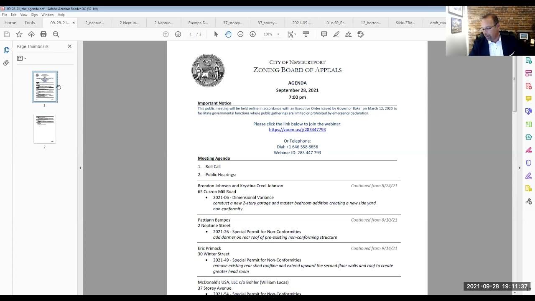Open the attachments paperclip panel
Viewport: 535px width, 301px height.
pos(6,63)
